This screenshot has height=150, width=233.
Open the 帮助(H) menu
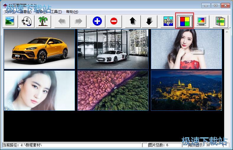tap(72, 11)
